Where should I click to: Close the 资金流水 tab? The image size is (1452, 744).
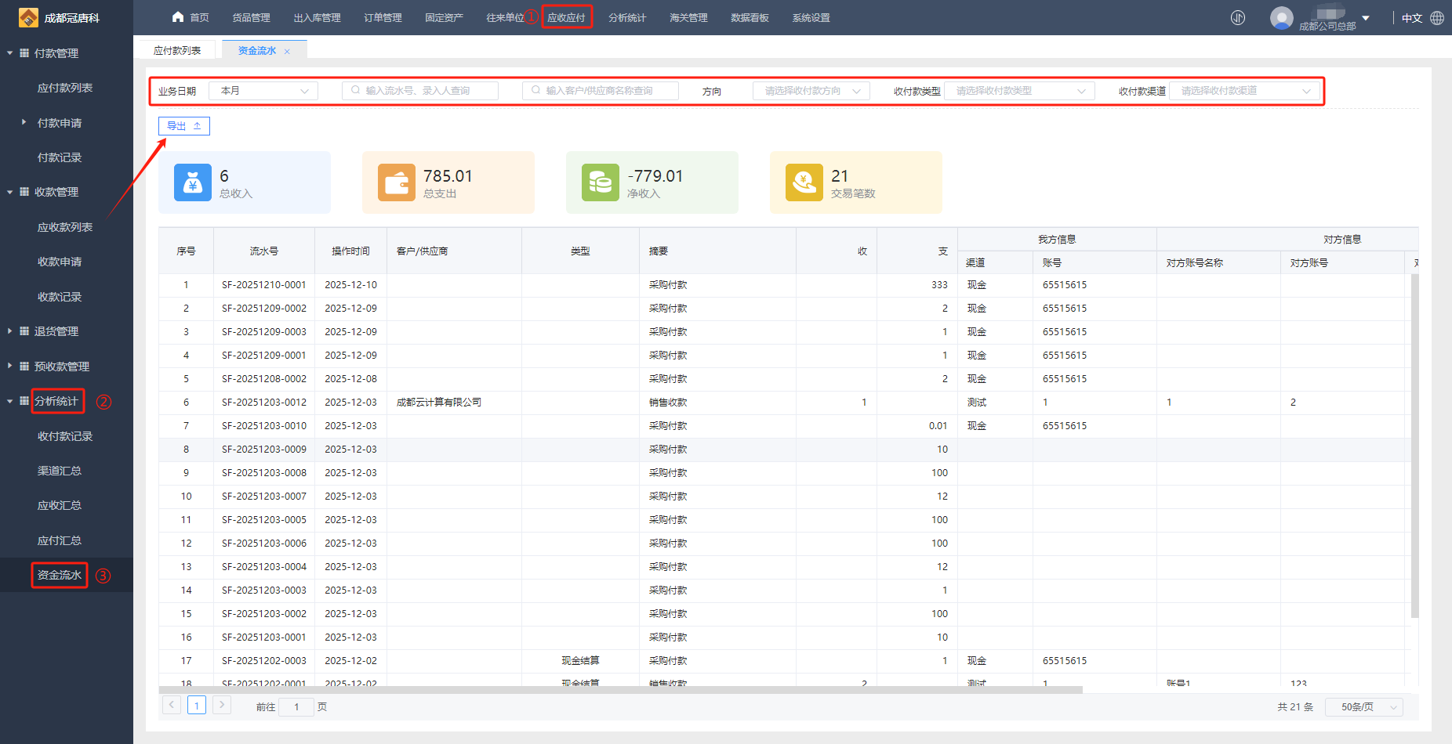pyautogui.click(x=287, y=52)
